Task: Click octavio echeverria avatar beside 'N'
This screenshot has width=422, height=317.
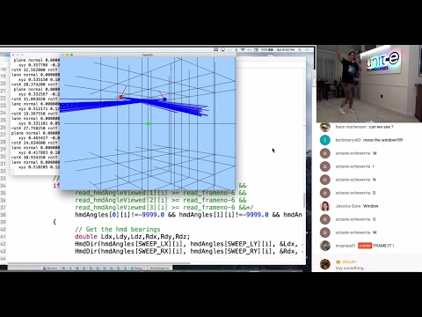Action: pos(324,180)
